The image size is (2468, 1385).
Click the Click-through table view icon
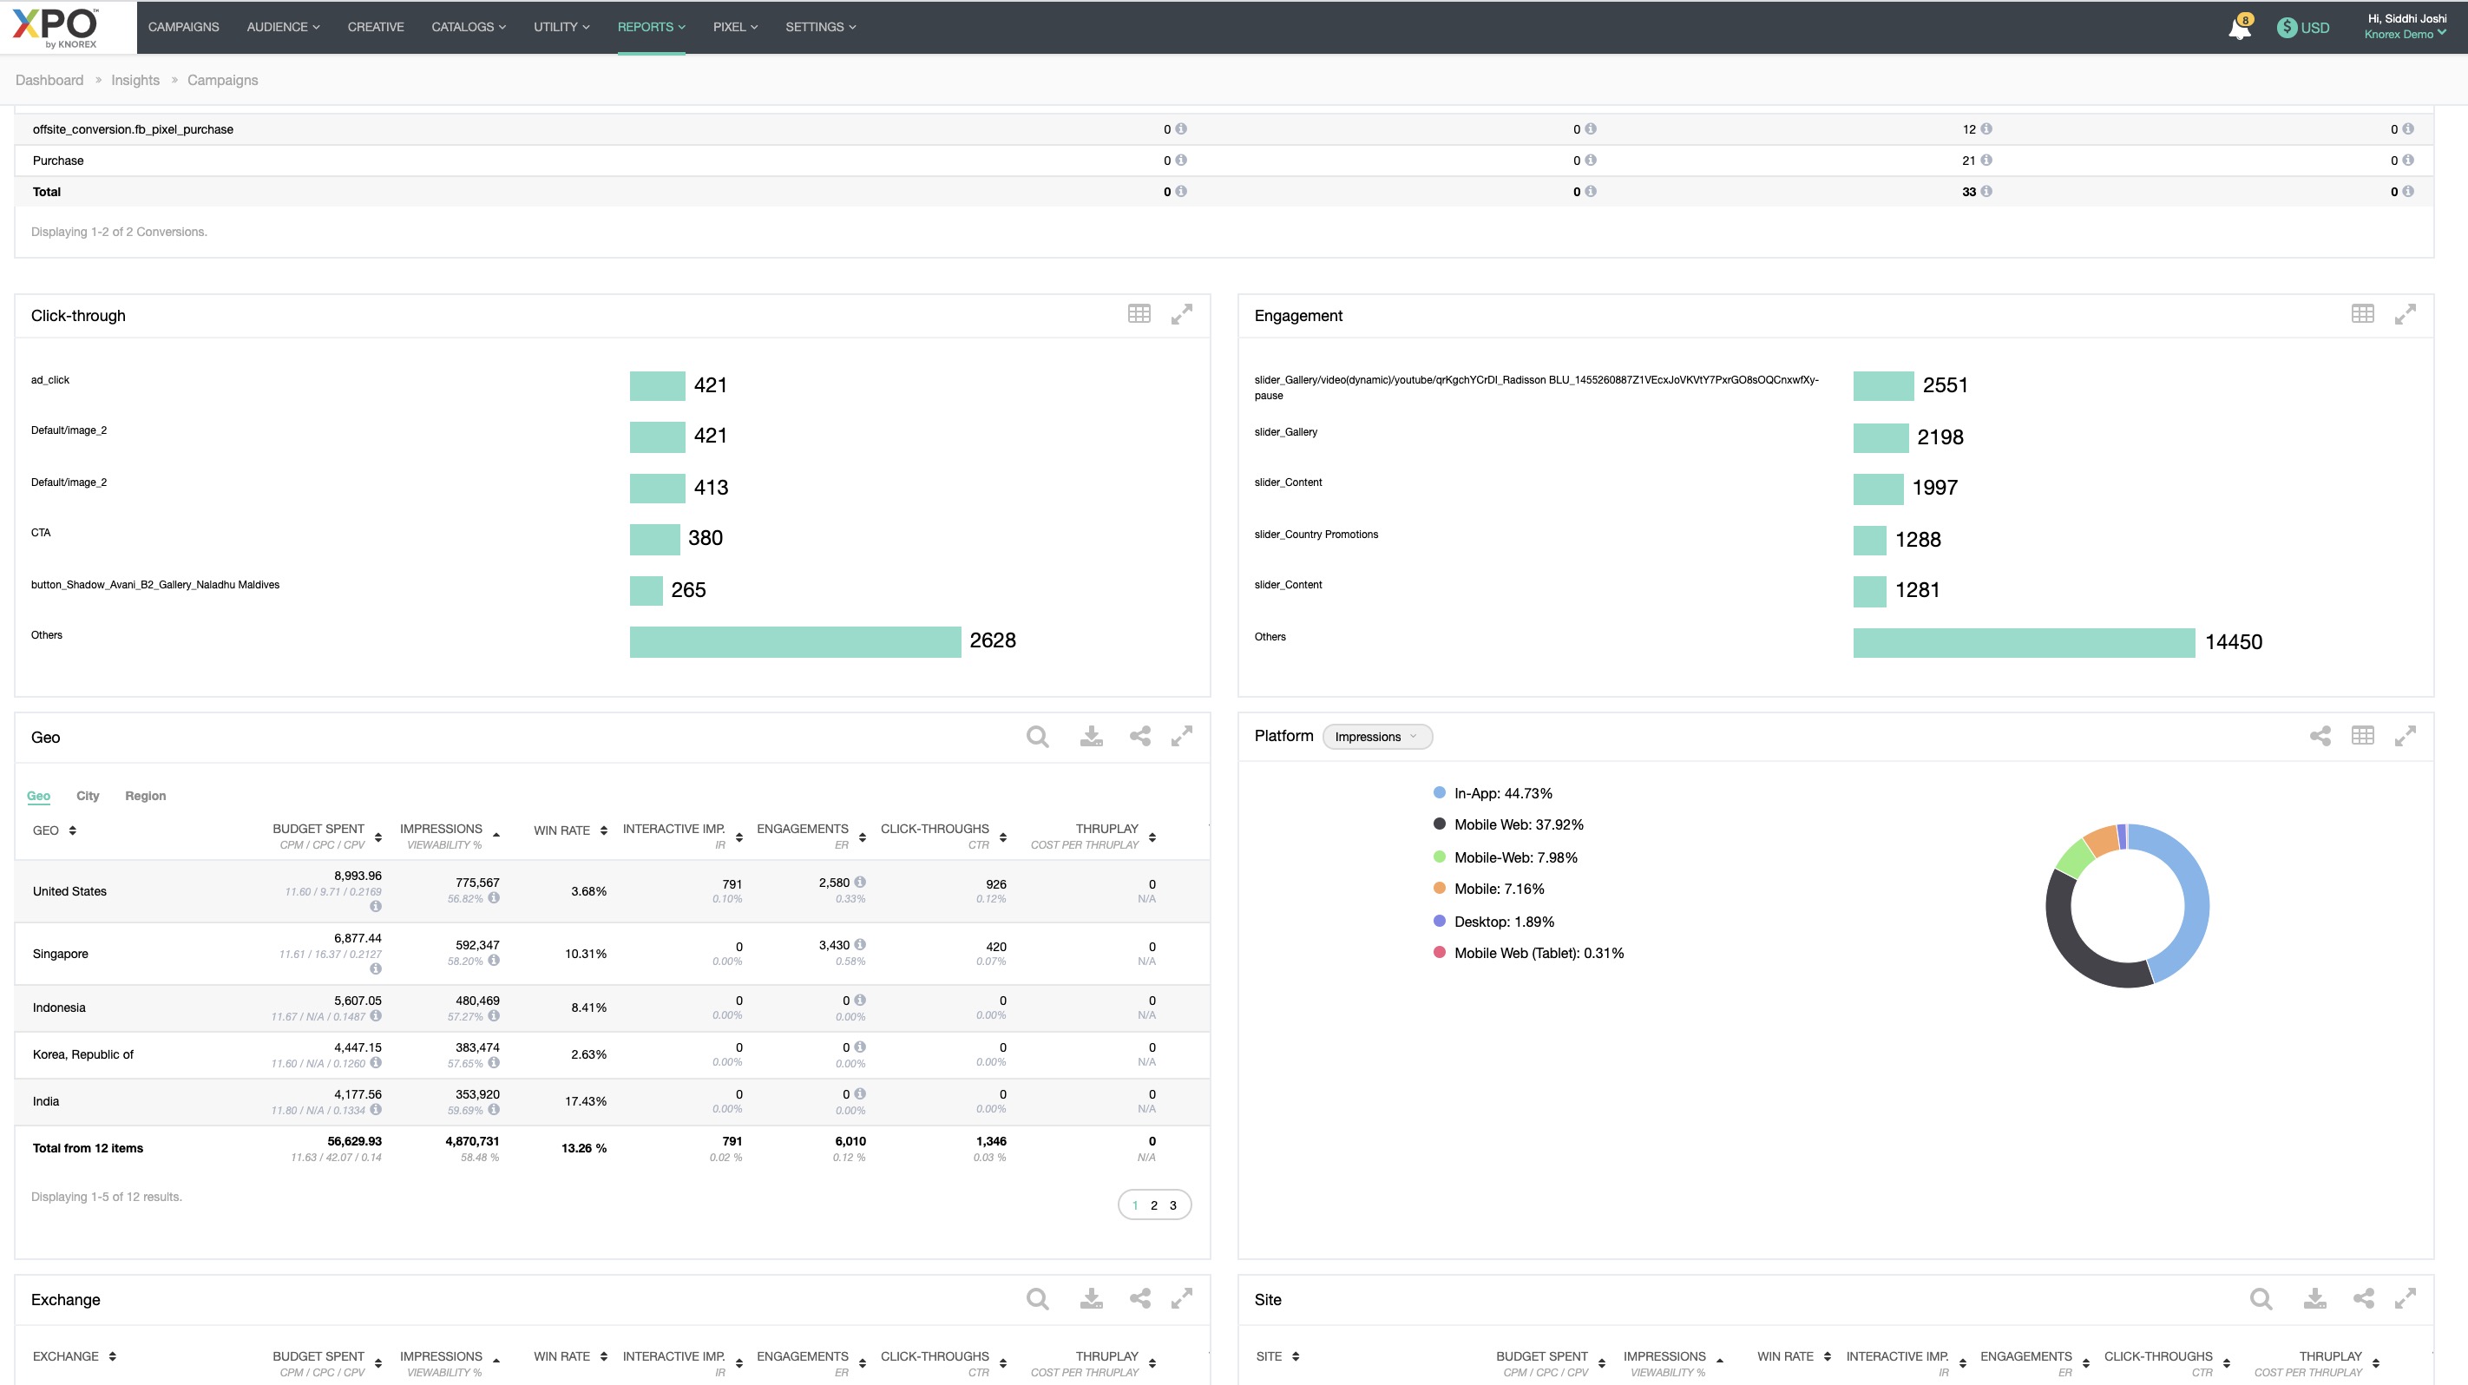(1139, 314)
